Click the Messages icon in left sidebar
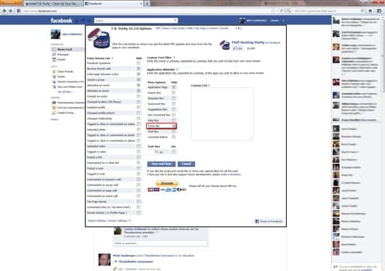The height and width of the screenshot is (271, 385). coord(54,55)
